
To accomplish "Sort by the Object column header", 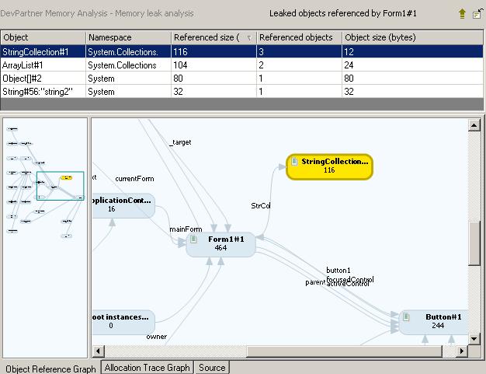I will [43, 37].
